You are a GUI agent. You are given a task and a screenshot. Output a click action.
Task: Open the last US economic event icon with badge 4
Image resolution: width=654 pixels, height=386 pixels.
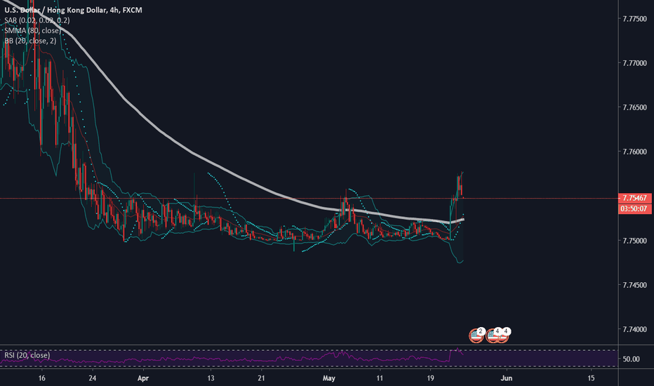pos(503,335)
